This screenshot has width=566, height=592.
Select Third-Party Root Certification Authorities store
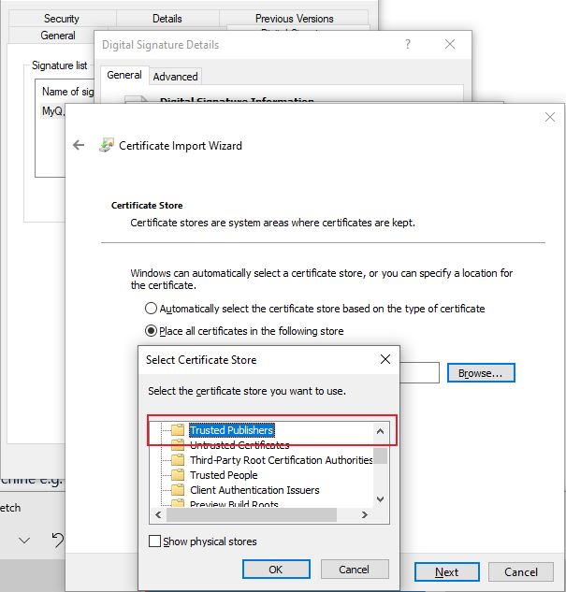282,460
